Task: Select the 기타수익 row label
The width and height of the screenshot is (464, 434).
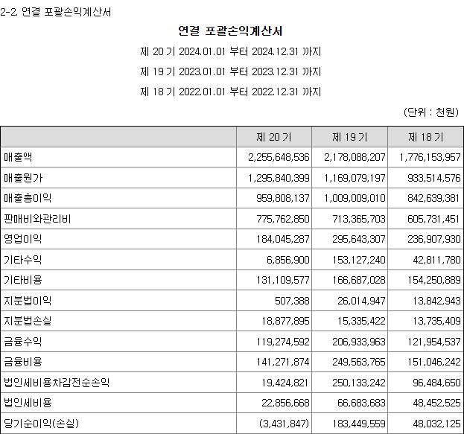Action: (23, 260)
